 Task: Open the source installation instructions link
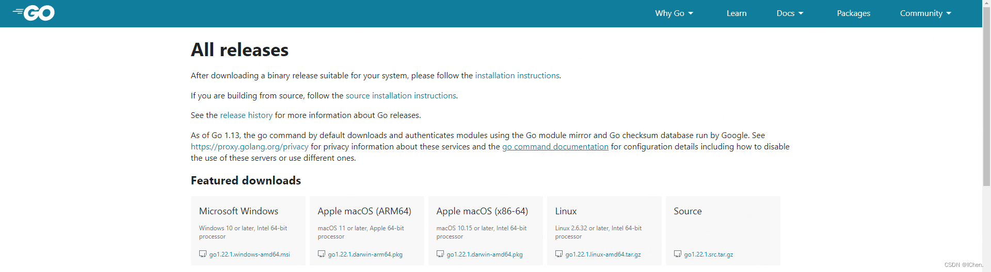pyautogui.click(x=401, y=96)
